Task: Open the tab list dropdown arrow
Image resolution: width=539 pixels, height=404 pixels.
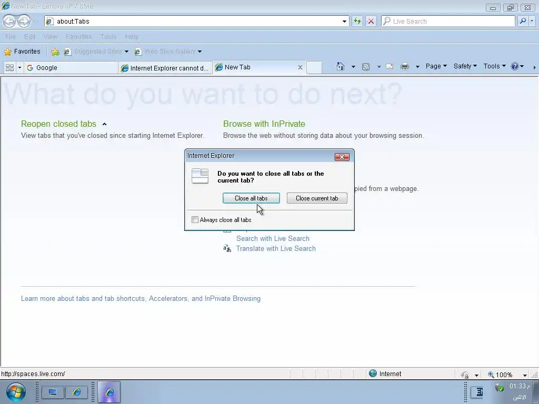Action: [x=19, y=68]
